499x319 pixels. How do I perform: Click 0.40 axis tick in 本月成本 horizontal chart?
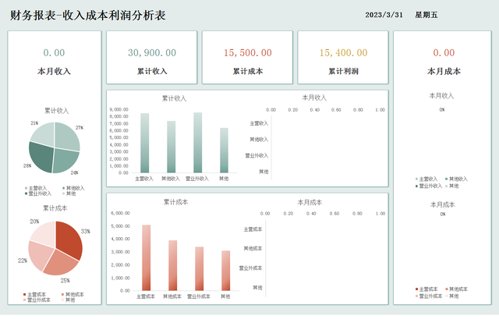tap(311, 214)
